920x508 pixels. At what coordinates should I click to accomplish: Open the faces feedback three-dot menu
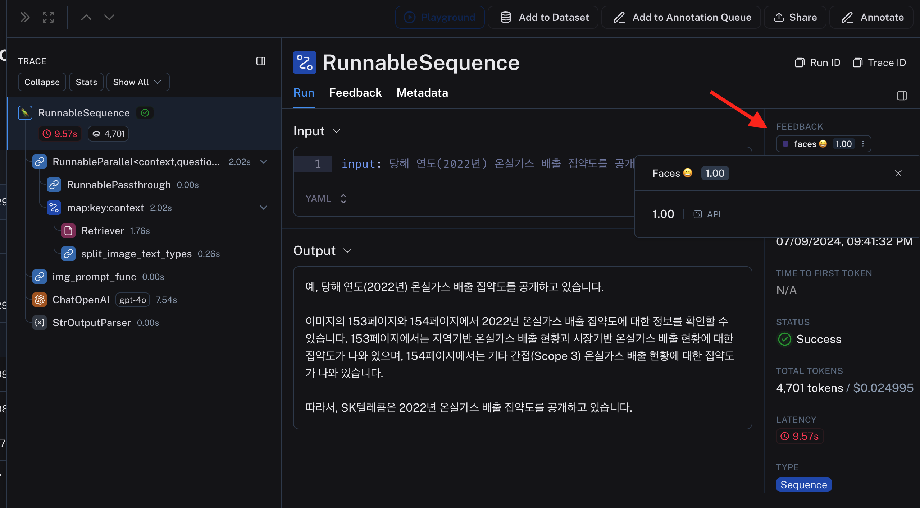[x=863, y=144]
